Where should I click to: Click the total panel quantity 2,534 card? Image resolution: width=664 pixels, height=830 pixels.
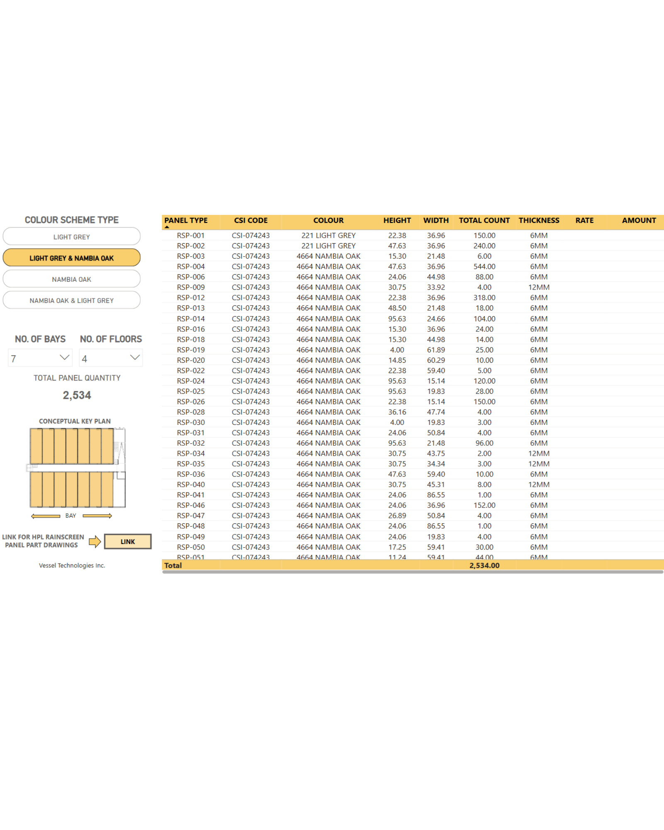point(77,395)
